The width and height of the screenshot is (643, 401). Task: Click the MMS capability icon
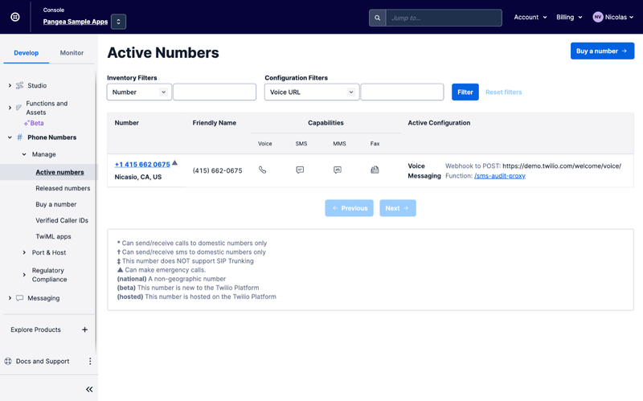pos(338,170)
